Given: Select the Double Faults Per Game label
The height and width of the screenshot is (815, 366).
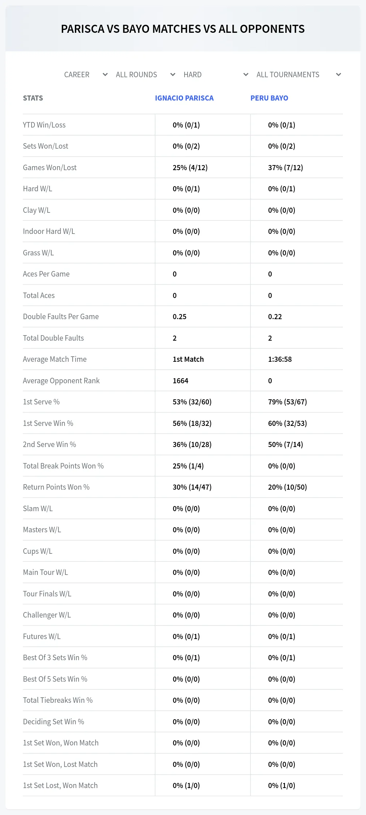Looking at the screenshot, I should pyautogui.click(x=61, y=317).
